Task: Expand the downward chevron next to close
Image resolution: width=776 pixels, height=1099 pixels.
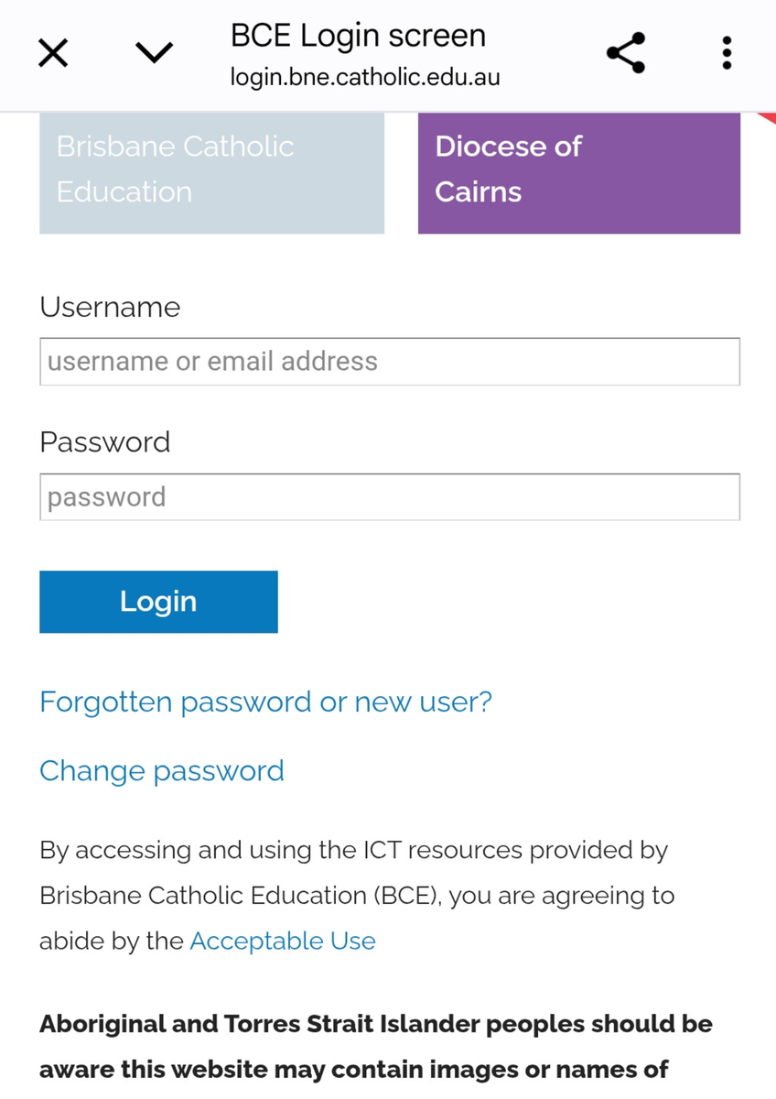Action: coord(154,53)
